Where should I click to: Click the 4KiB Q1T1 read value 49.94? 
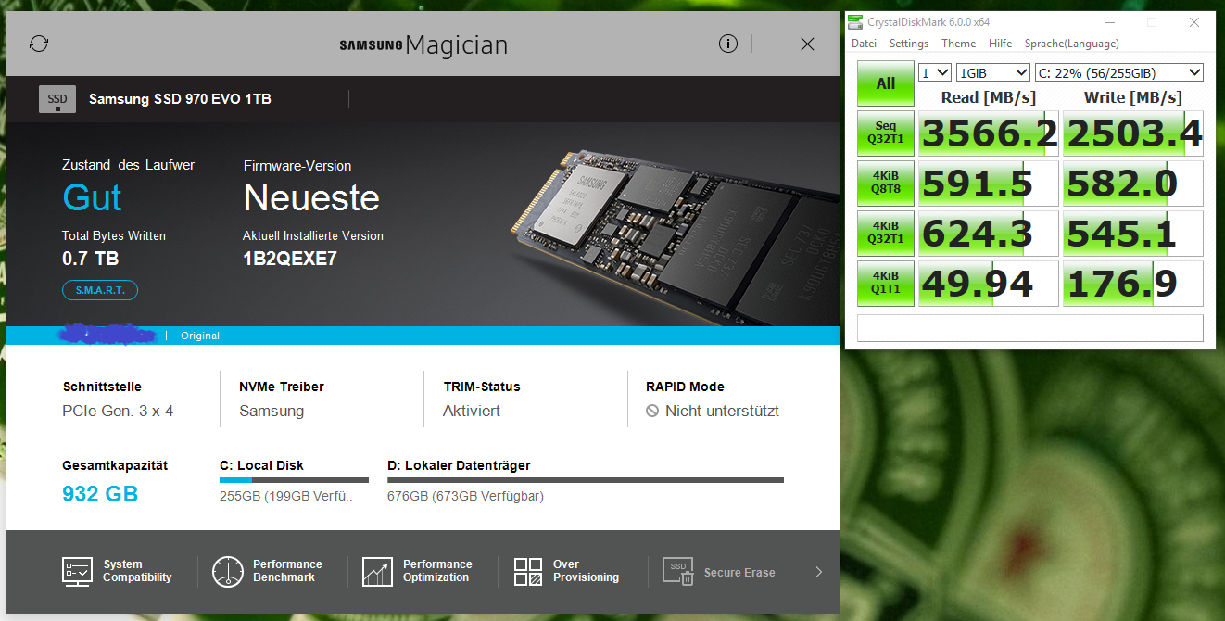coord(988,284)
